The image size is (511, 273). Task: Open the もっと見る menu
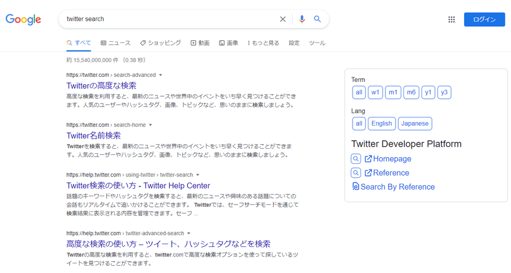tap(263, 43)
